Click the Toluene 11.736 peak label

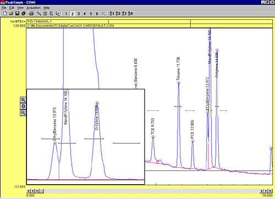178,69
